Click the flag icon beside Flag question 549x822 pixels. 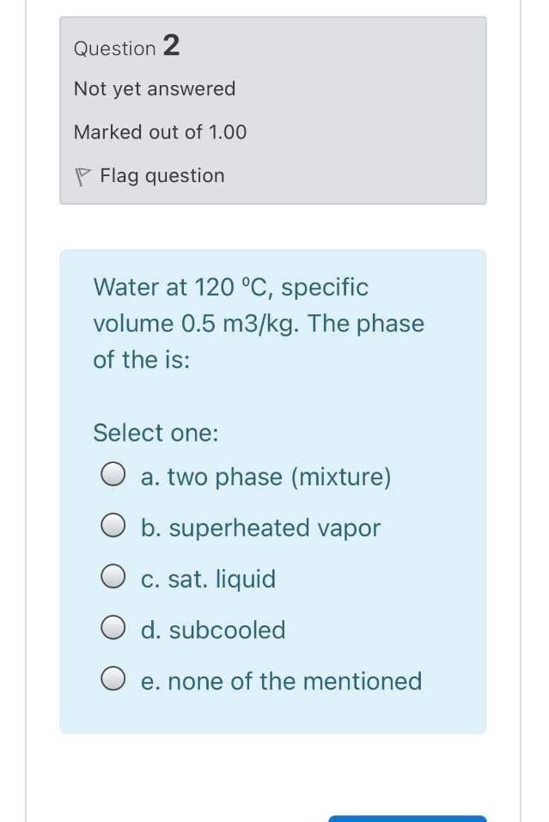pyautogui.click(x=82, y=176)
